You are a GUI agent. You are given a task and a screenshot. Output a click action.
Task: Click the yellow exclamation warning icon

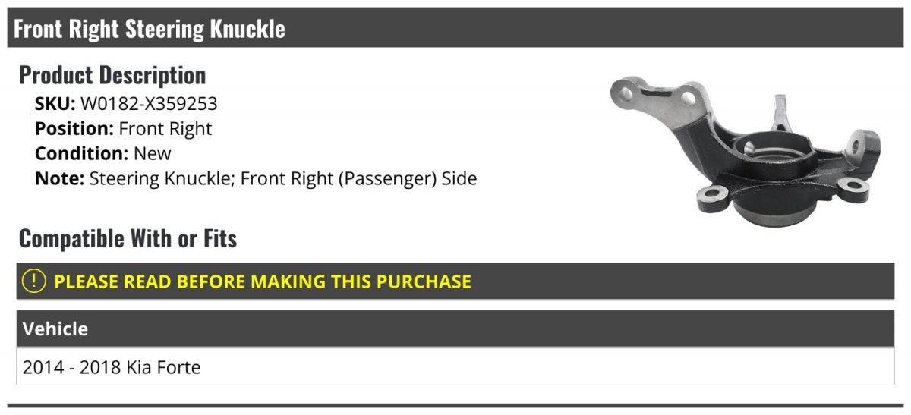click(x=34, y=281)
